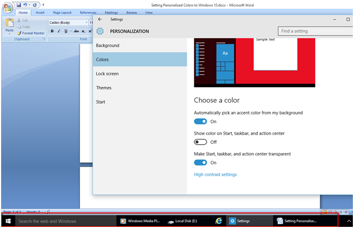Open the Insert ribbon tab
The width and height of the screenshot is (354, 228).
(x=40, y=12)
